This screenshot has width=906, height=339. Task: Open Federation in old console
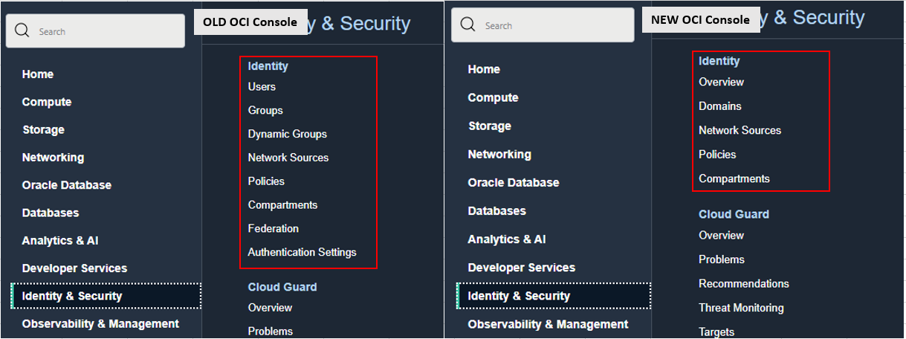pos(274,228)
